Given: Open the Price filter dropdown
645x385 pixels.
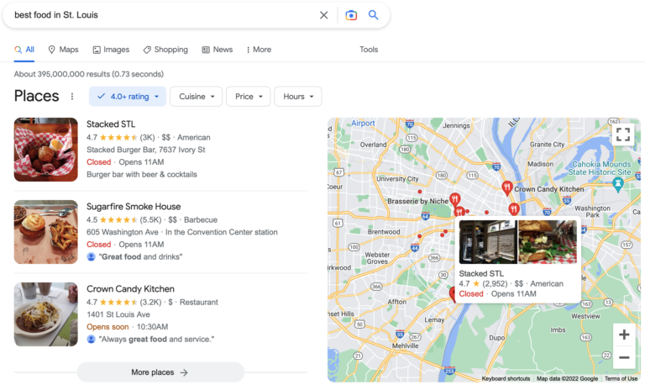Looking at the screenshot, I should pos(249,97).
